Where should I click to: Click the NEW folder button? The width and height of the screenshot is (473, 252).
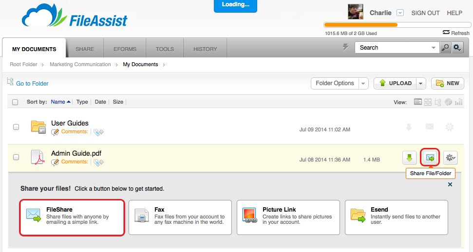[x=447, y=83]
